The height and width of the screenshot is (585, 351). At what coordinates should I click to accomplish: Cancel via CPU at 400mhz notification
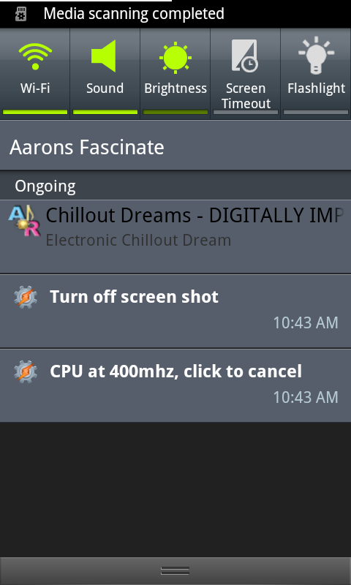(x=175, y=385)
